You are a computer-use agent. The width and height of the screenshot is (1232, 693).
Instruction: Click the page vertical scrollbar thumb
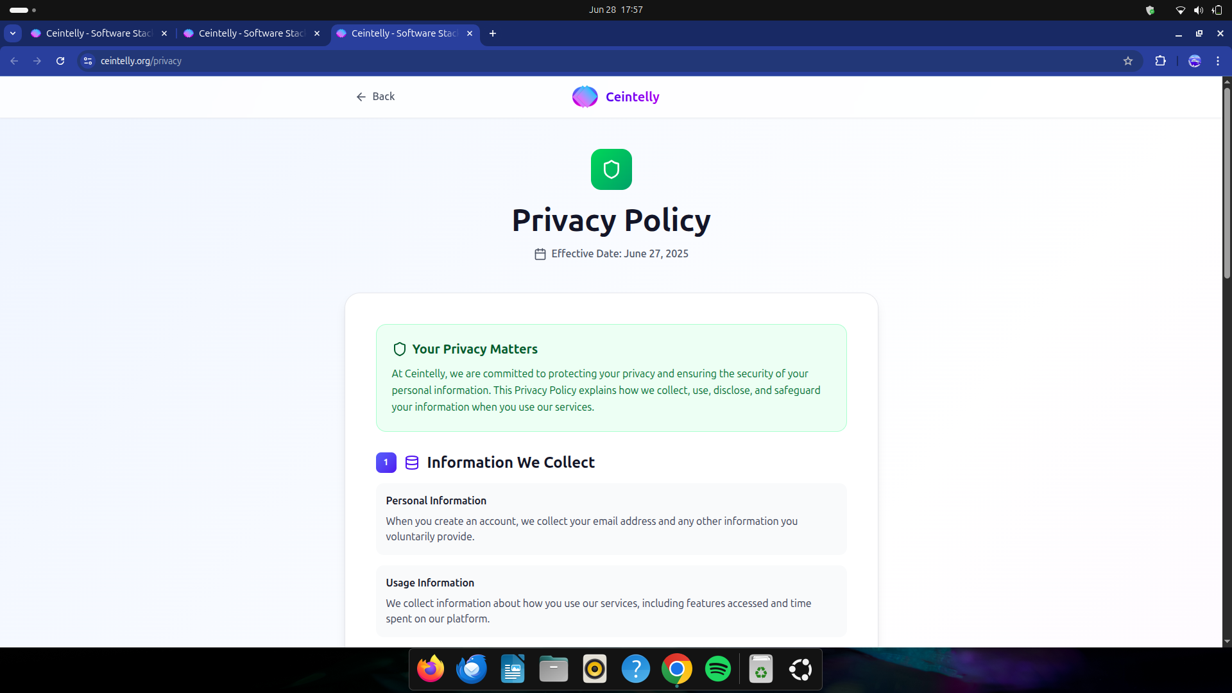pyautogui.click(x=1227, y=183)
